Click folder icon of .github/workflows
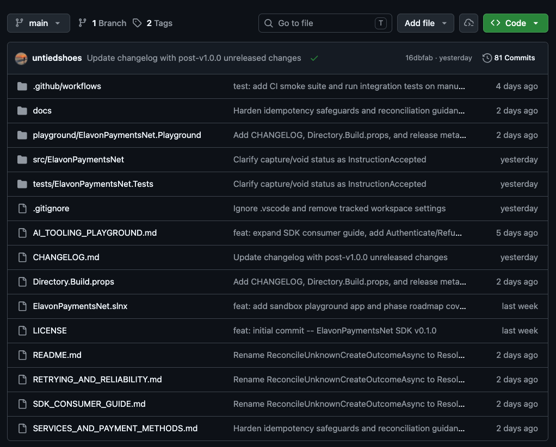This screenshot has height=447, width=556. [x=22, y=86]
